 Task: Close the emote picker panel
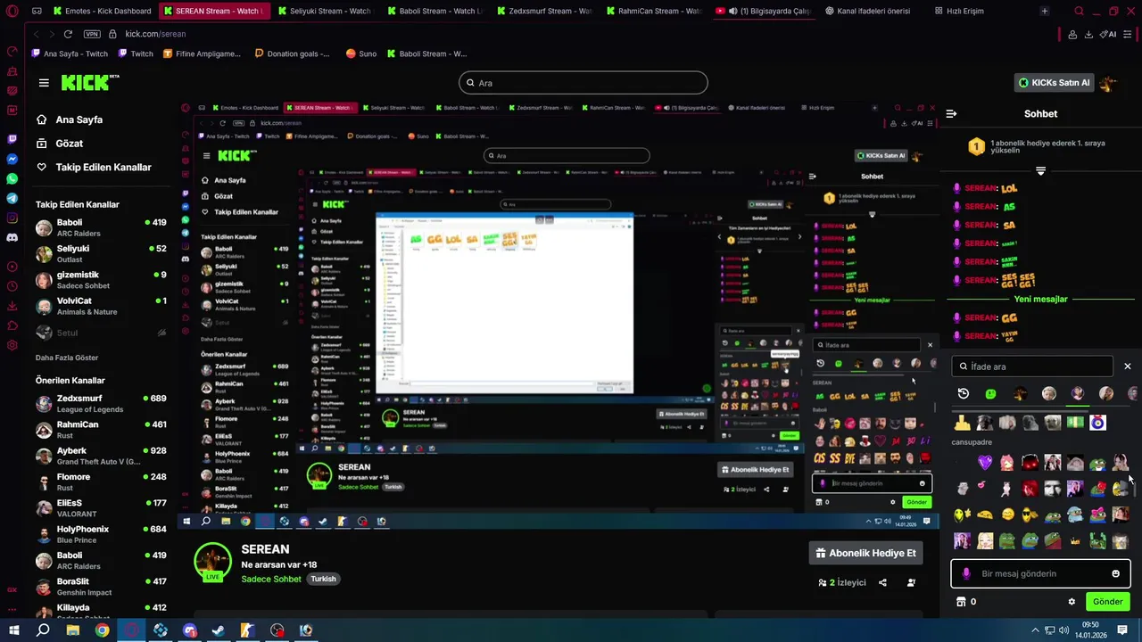point(1127,366)
